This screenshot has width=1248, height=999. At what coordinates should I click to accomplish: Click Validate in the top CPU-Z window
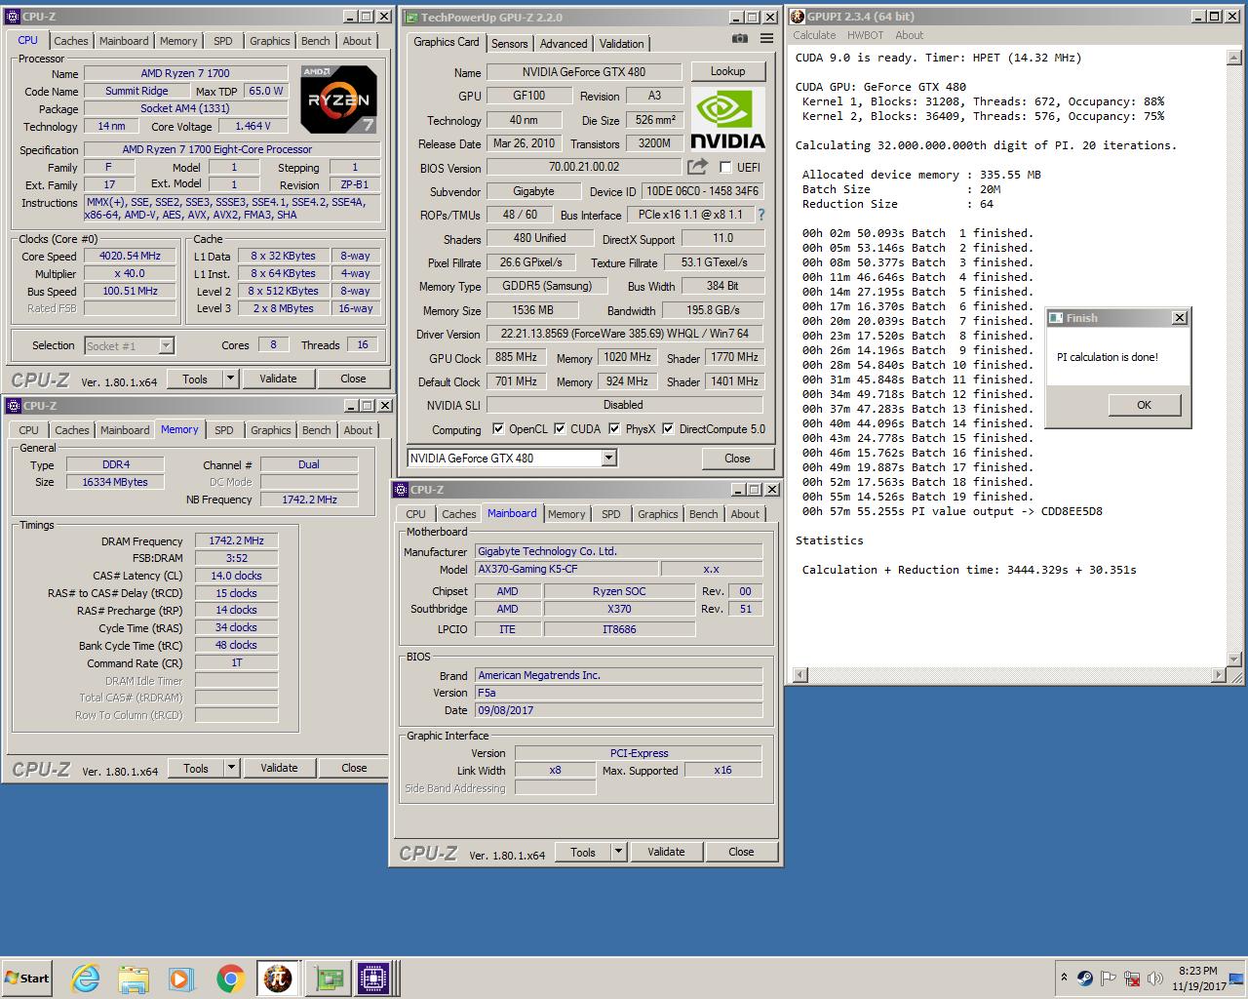278,379
